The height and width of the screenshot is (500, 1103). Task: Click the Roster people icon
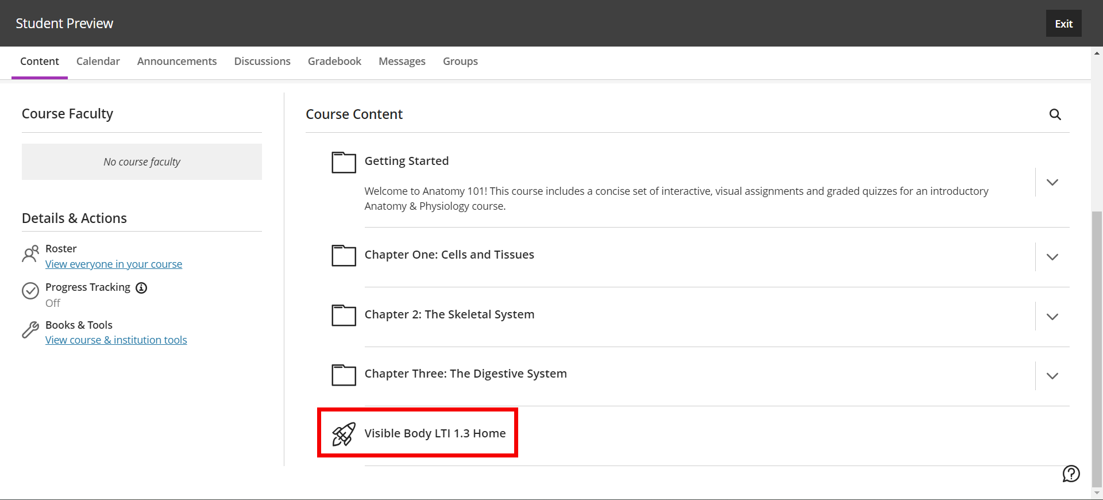30,253
